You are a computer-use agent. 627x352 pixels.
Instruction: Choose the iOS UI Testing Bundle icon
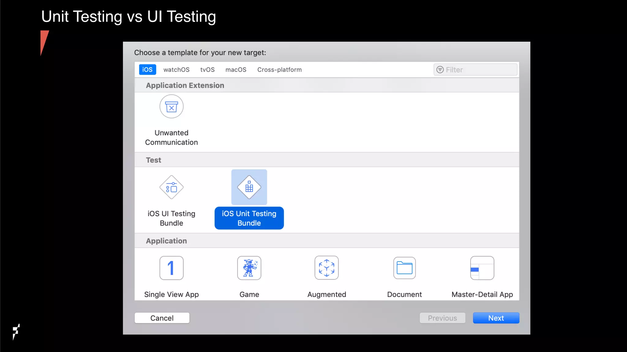tap(171, 187)
